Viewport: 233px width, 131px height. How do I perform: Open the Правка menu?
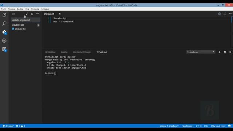tap(11, 9)
